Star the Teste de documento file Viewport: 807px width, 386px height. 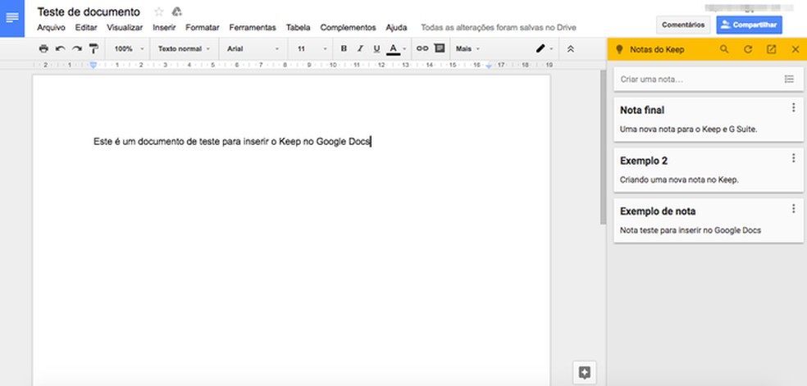159,11
